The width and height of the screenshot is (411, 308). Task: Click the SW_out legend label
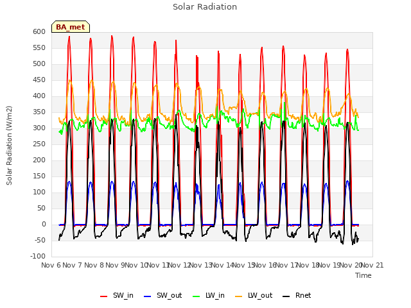coord(170,296)
